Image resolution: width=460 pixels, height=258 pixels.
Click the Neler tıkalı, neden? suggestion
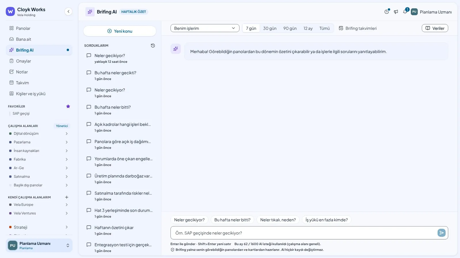[x=278, y=220]
